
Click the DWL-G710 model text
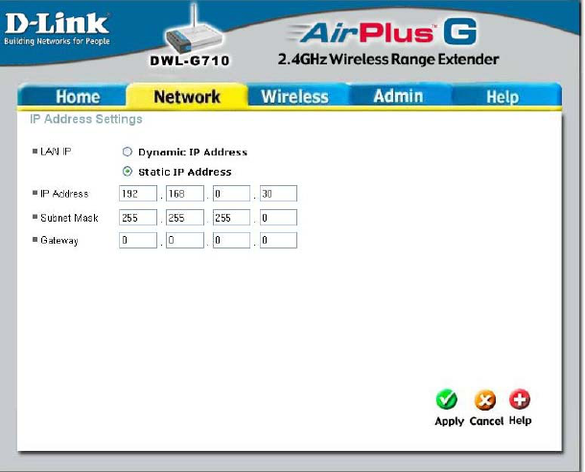point(190,60)
